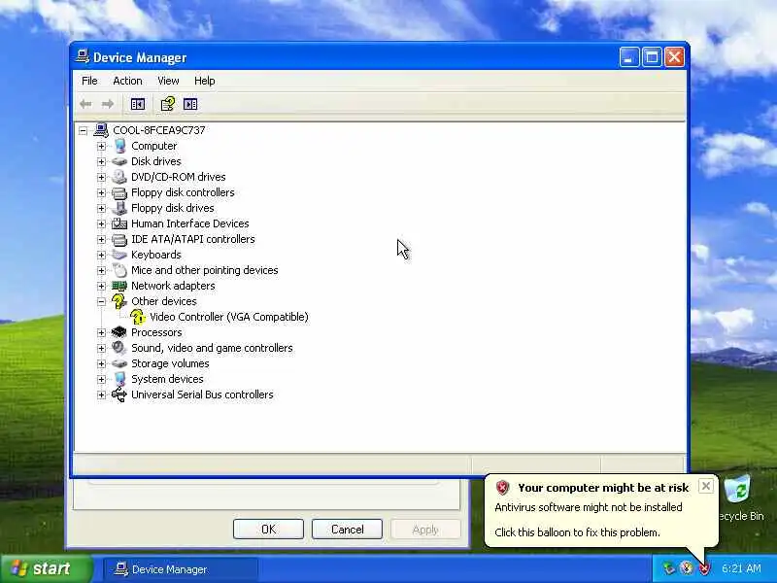Open the Start menu
Screen dimensions: 777x583
click(x=46, y=568)
